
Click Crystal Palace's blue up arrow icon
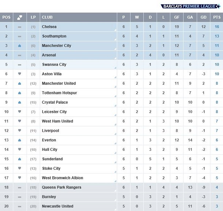[20, 102]
